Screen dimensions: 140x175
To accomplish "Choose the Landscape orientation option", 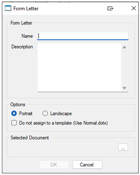I will [45, 114].
